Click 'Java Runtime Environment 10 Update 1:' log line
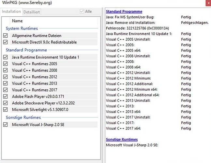 (x=139, y=34)
